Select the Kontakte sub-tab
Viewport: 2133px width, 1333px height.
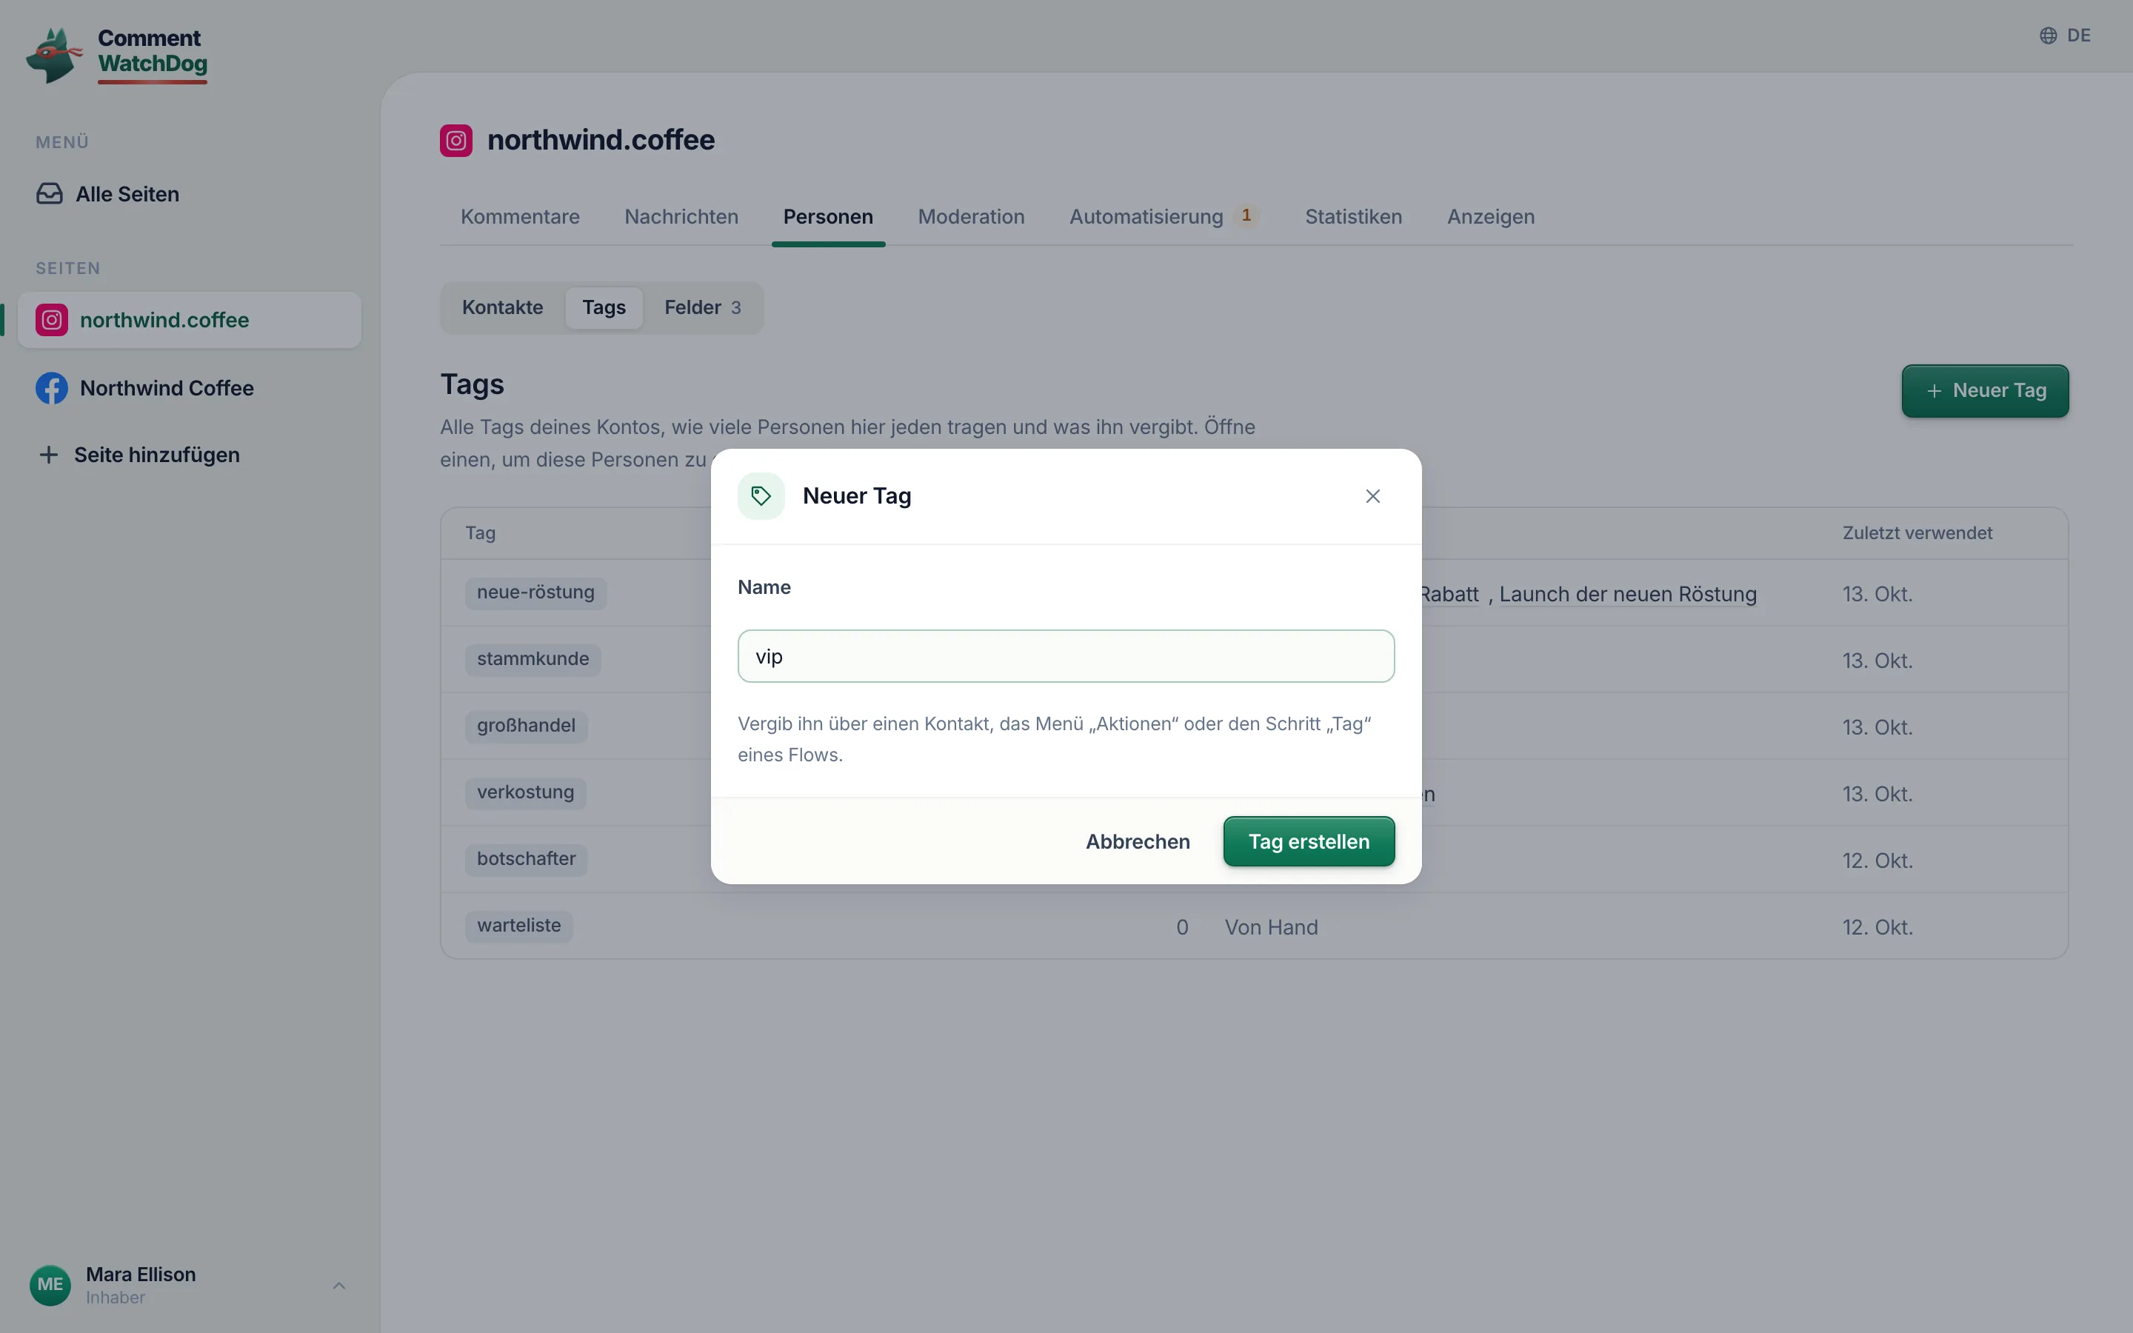point(502,307)
